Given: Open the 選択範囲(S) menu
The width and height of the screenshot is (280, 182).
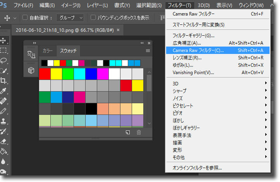Looking at the screenshot, I should (x=149, y=5).
